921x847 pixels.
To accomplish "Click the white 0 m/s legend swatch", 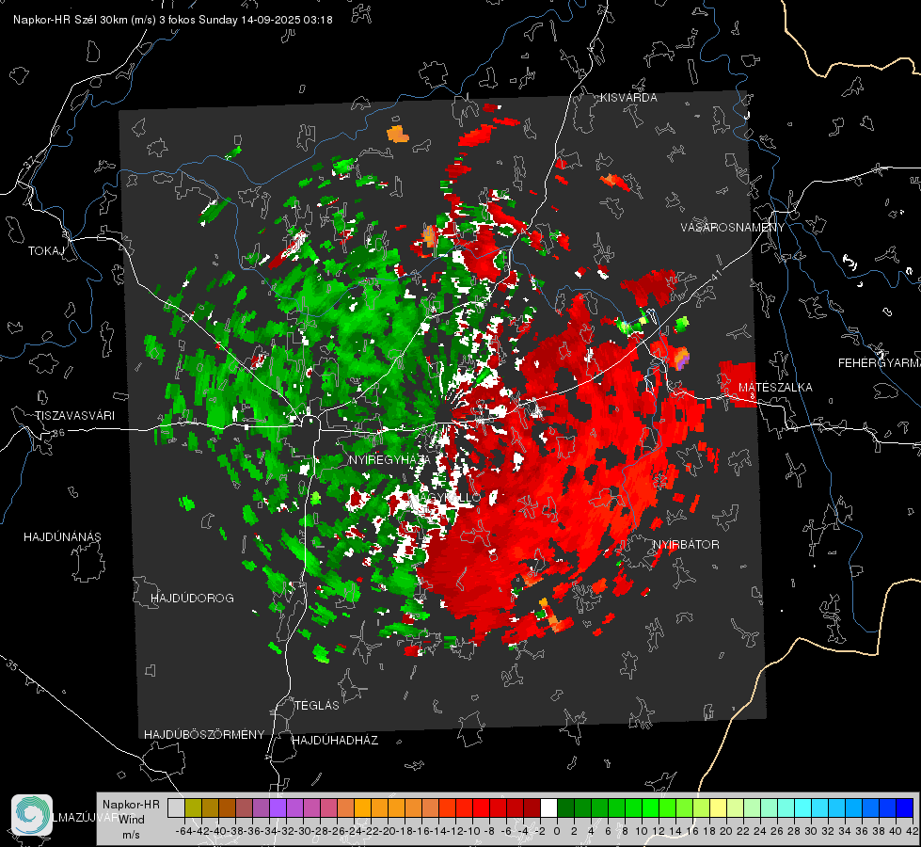I will tap(548, 807).
